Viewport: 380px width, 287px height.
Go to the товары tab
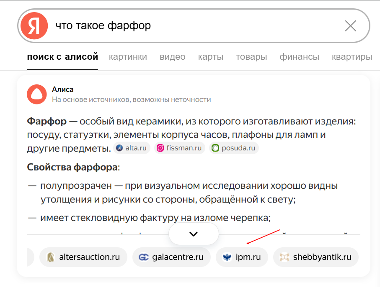tap(251, 57)
